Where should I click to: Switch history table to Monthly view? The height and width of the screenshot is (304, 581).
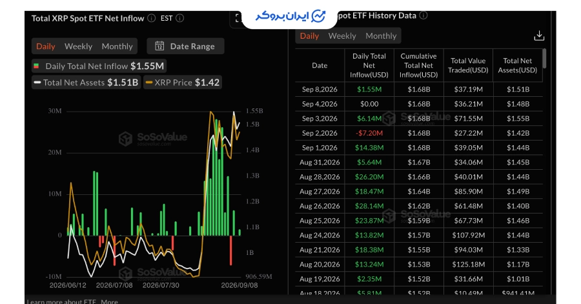pyautogui.click(x=381, y=36)
